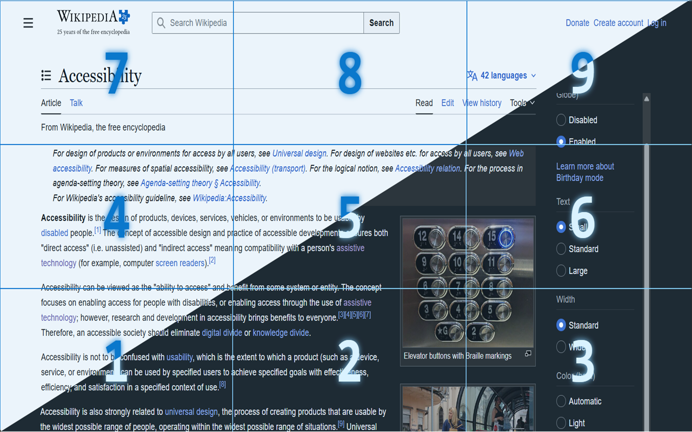Screen dimensions: 692x432
Task: Open the Elevator buttons with Braille thumbnail
Action: (x=468, y=282)
